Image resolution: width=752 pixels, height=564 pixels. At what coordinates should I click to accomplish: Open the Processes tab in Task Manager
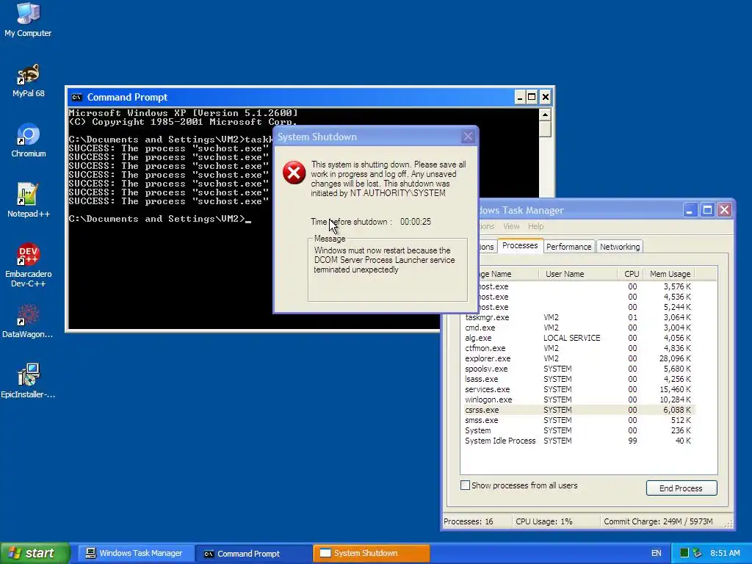[x=520, y=245]
